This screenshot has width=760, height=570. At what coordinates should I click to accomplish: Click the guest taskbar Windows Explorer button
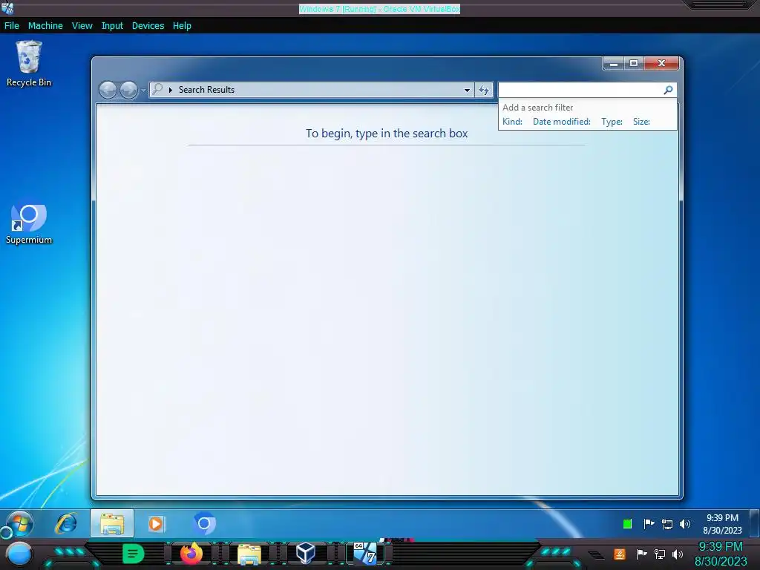(112, 523)
